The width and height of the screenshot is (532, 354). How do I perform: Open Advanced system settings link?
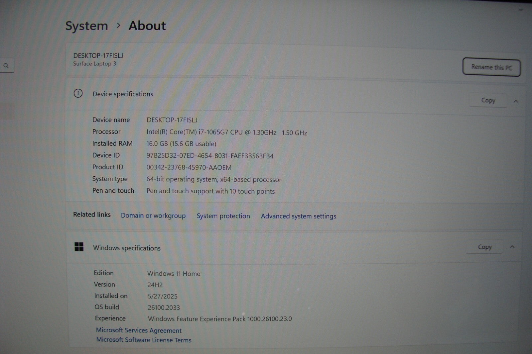click(298, 216)
